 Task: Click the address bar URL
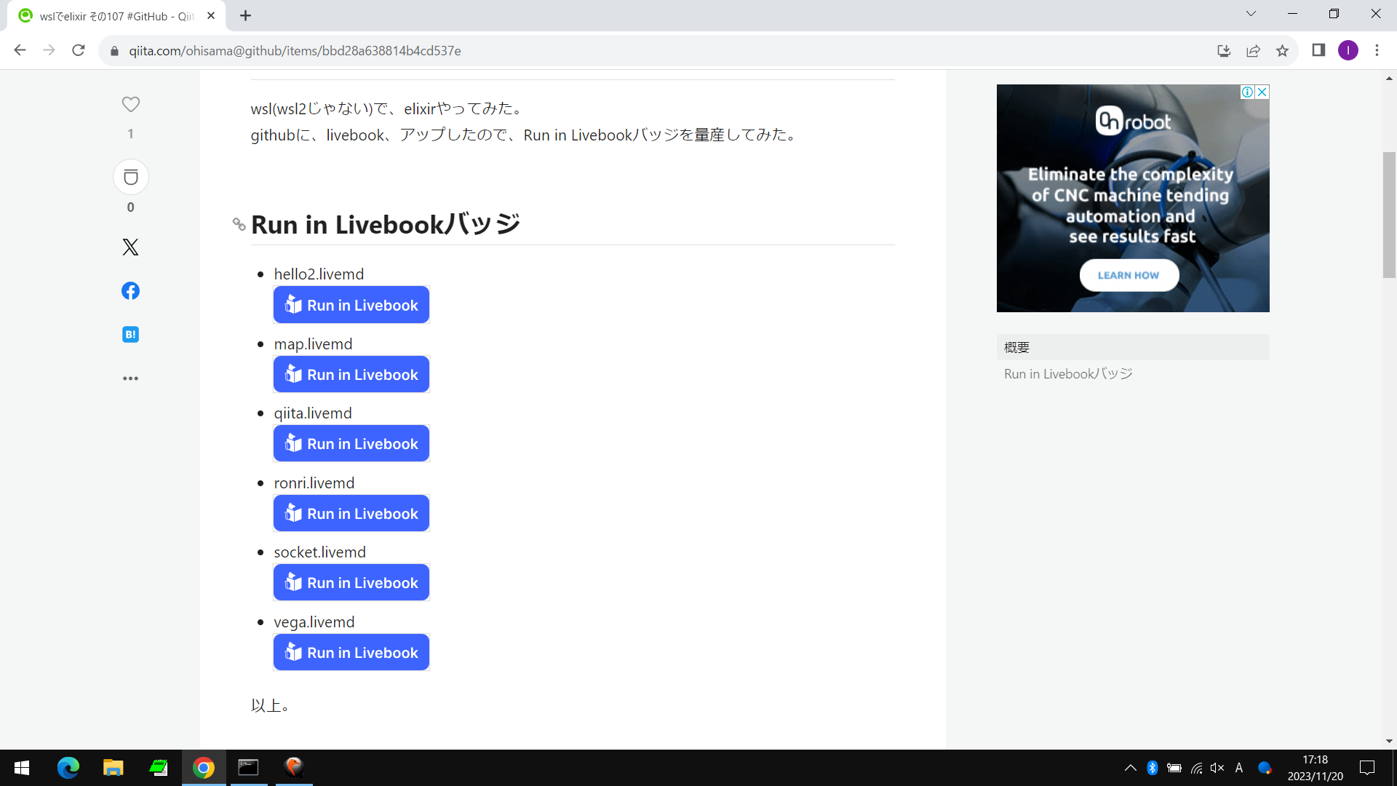tap(295, 51)
